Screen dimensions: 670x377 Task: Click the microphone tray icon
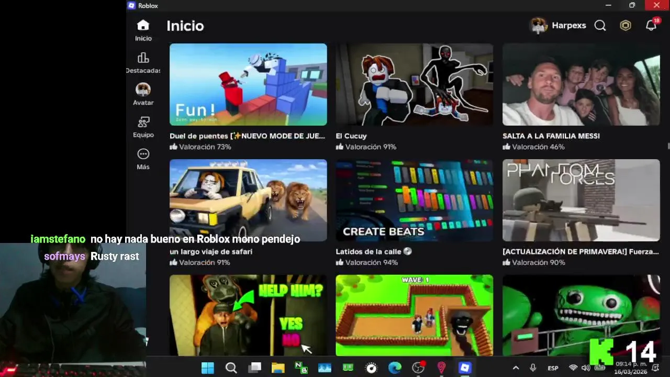point(533,368)
